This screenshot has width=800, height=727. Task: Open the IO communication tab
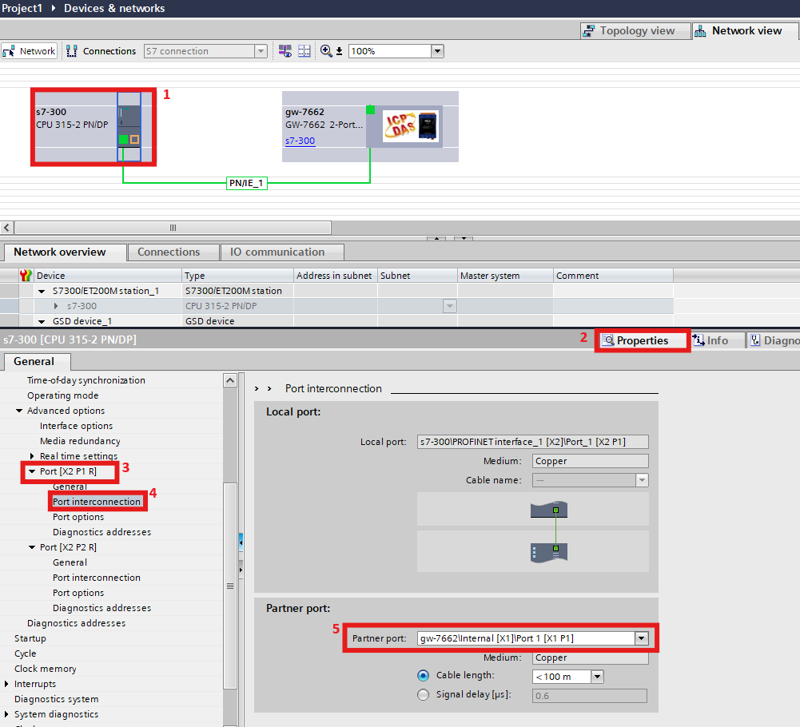[x=277, y=252]
